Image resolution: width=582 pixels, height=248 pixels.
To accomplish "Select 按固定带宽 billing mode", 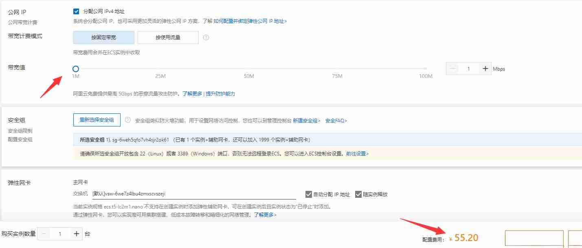I will click(103, 38).
